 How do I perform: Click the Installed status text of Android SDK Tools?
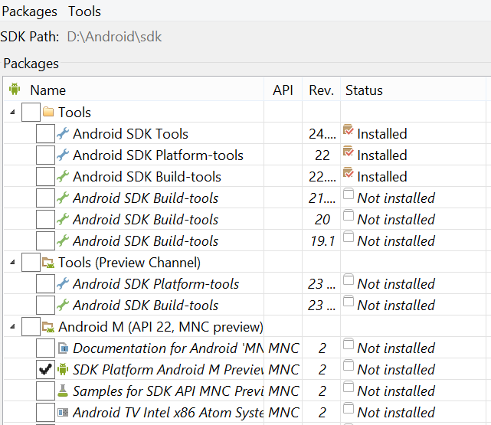click(x=382, y=134)
